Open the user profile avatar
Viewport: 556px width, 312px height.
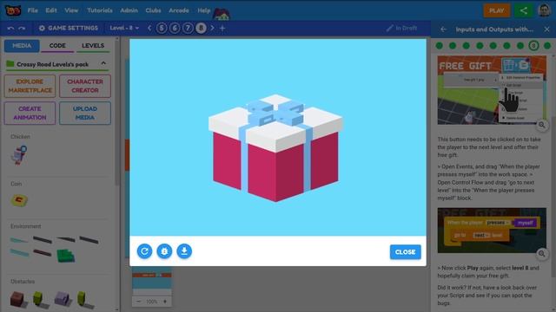(544, 10)
